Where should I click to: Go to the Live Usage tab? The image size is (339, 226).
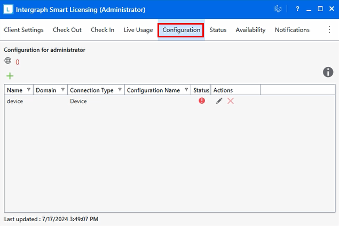(138, 30)
